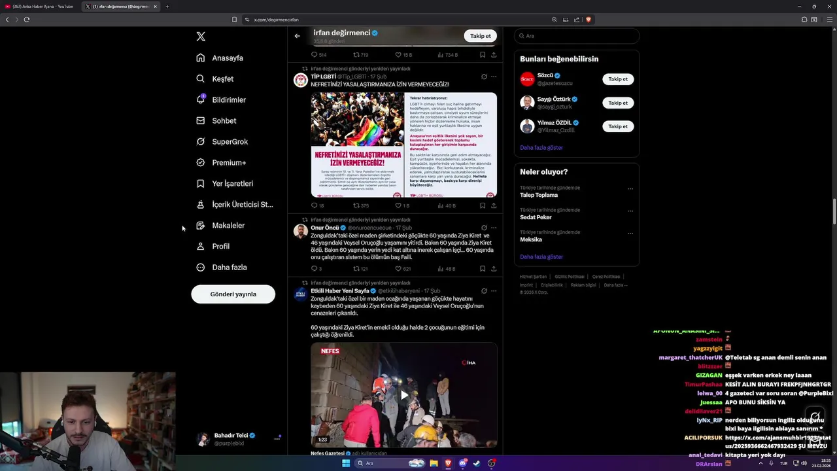Open options for Talep Toplama trend
Image resolution: width=837 pixels, height=471 pixels.
pos(630,189)
